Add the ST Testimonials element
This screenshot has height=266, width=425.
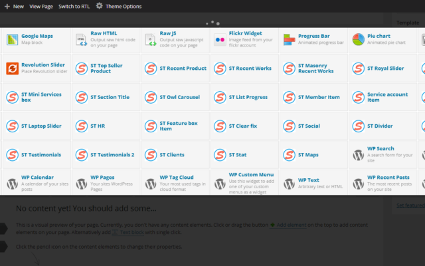37,155
